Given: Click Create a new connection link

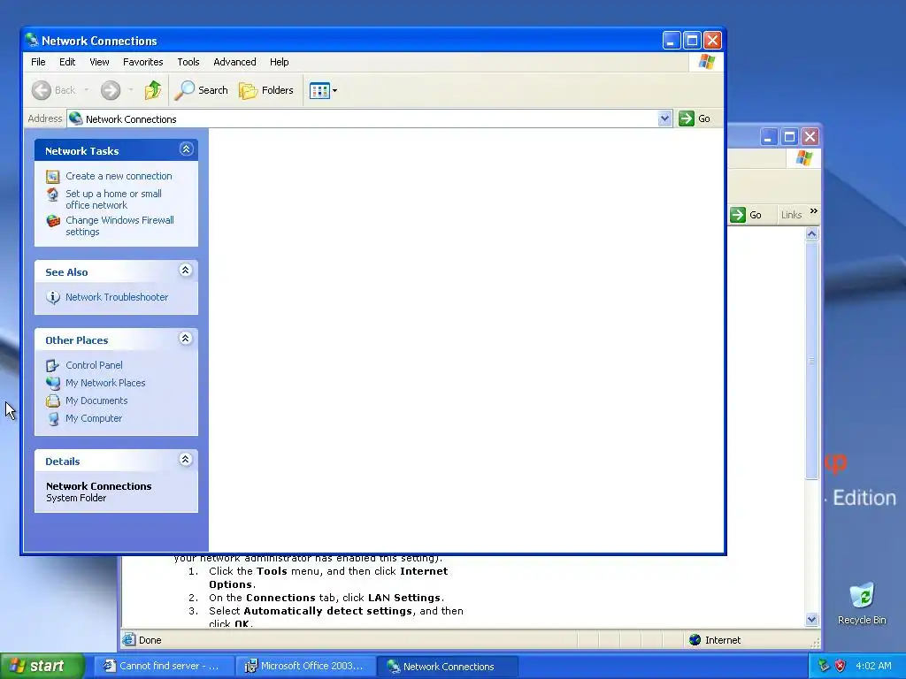Looking at the screenshot, I should coord(119,176).
